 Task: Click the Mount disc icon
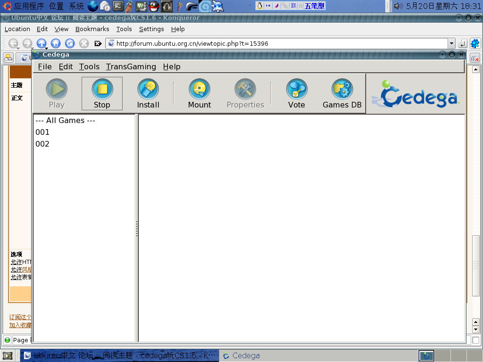[200, 93]
